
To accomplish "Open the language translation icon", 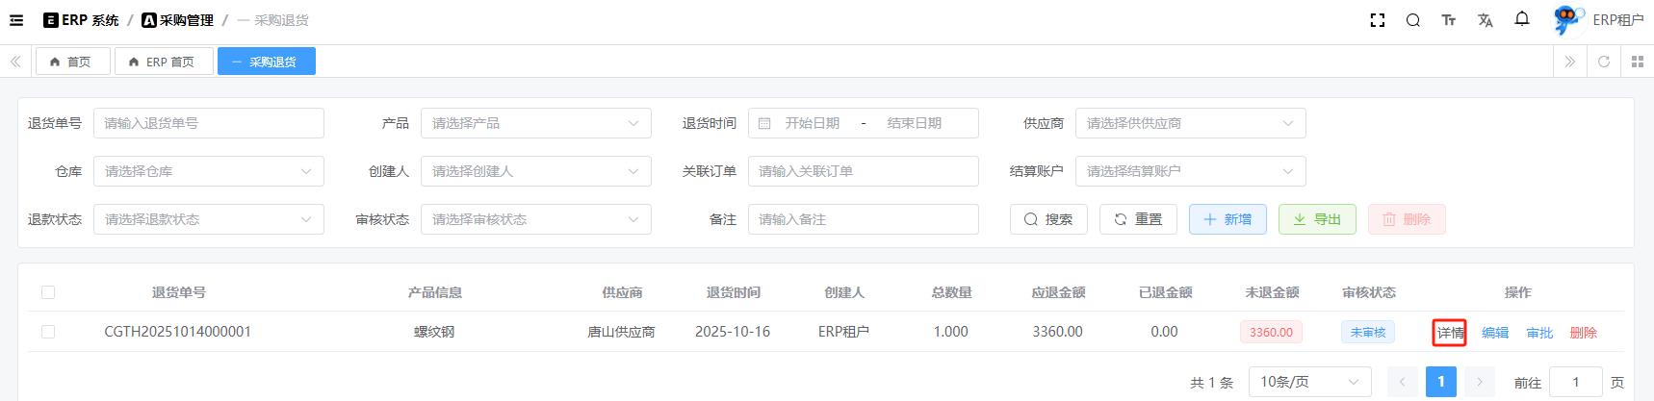I will tap(1485, 20).
